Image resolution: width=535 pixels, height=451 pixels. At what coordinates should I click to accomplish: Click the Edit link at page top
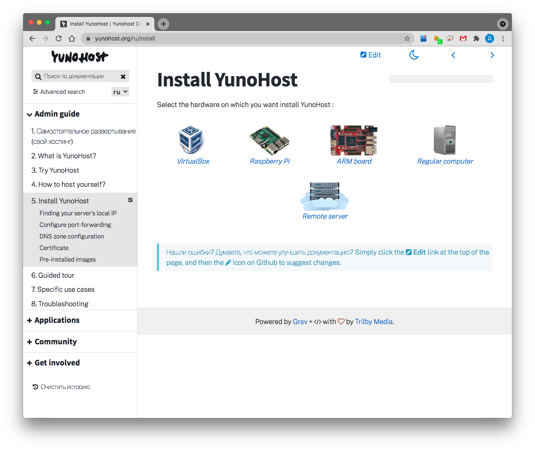coord(370,55)
